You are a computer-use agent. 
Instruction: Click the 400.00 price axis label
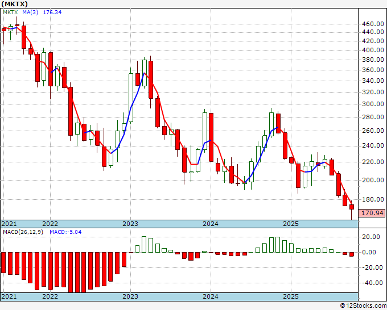point(373,50)
